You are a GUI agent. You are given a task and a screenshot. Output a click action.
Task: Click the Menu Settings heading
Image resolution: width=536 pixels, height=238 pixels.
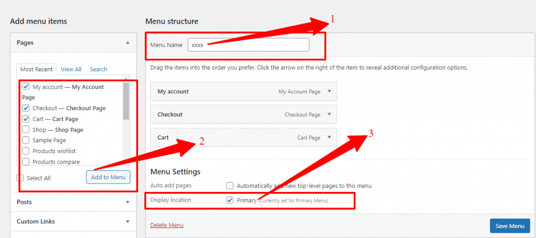[175, 171]
